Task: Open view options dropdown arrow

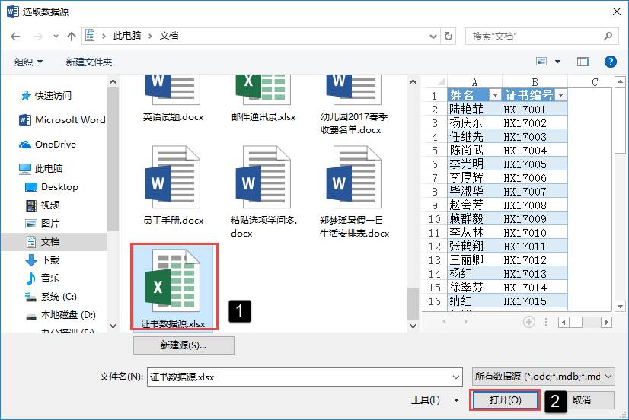Action: [x=557, y=62]
